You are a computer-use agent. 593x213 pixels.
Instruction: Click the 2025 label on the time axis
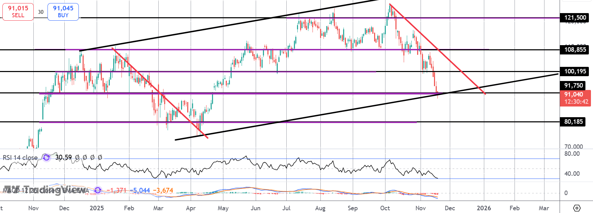pos(97,208)
